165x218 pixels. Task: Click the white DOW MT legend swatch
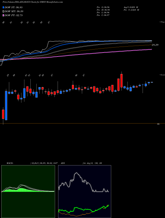click(x=3, y=12)
